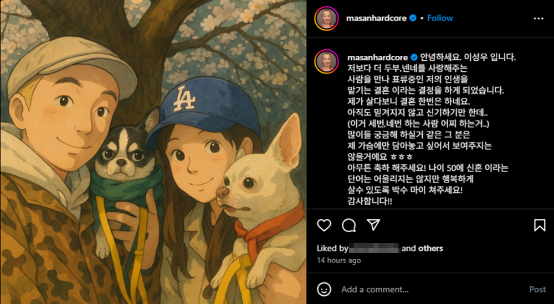Save the post with the bookmark icon
This screenshot has height=304, width=554.
[540, 225]
